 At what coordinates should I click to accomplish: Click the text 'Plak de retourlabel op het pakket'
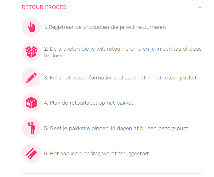point(88,103)
